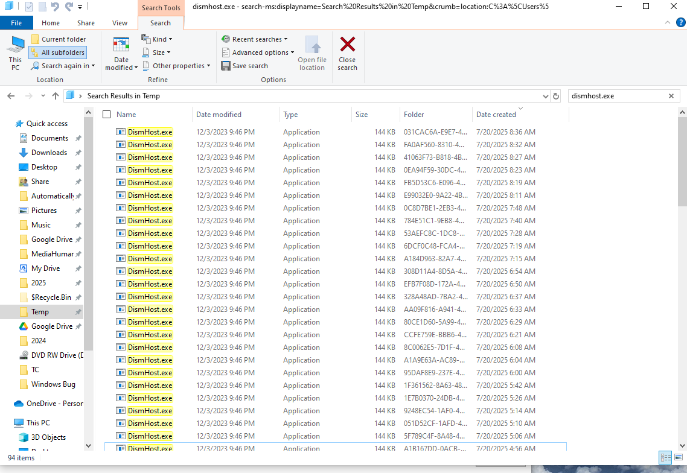Open Music folder in navigation pane

(40, 224)
